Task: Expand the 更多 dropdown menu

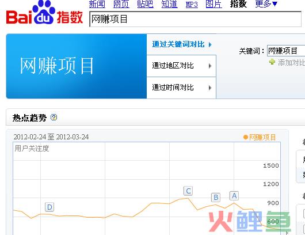Action: point(266,4)
